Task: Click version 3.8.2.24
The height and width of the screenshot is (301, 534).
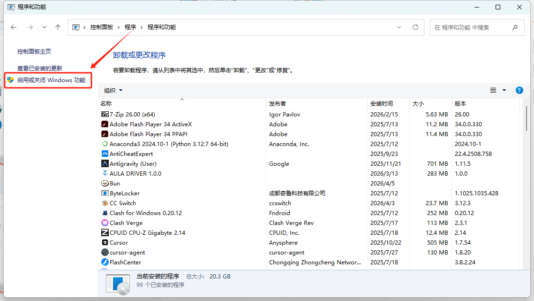Action: 465,262
